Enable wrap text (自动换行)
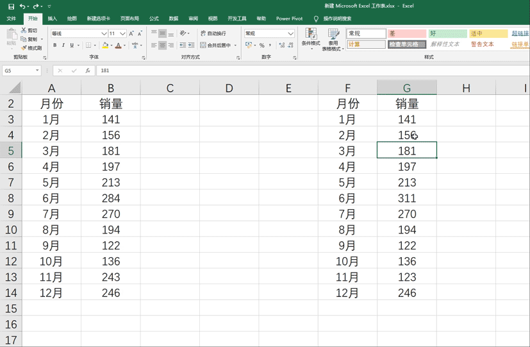This screenshot has width=530, height=347. tap(213, 33)
